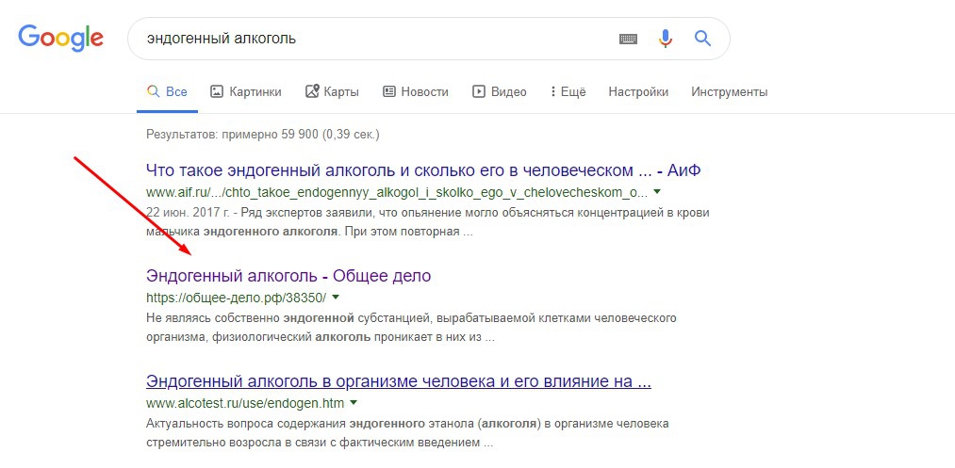The width and height of the screenshot is (955, 468).
Task: Click the snippet starting 'Актуальность вопроса содержания'
Action: (x=407, y=433)
